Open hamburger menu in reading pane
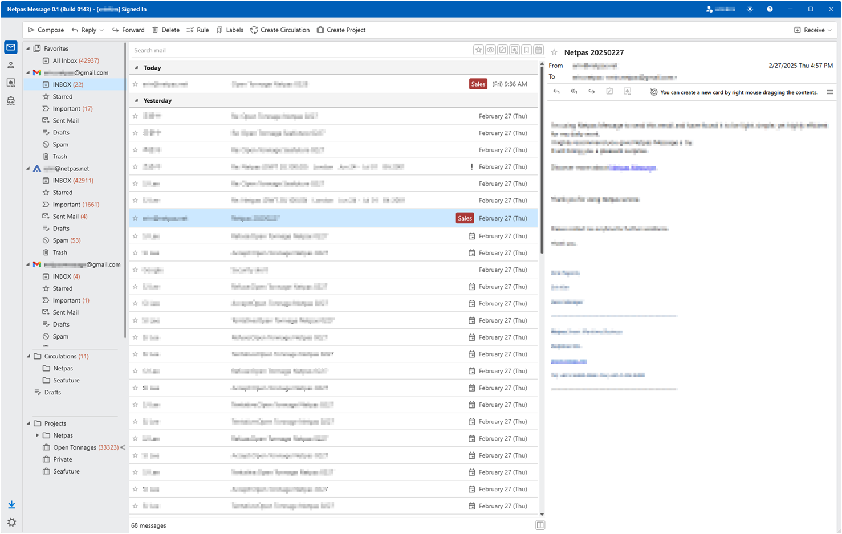The width and height of the screenshot is (842, 534). [830, 92]
